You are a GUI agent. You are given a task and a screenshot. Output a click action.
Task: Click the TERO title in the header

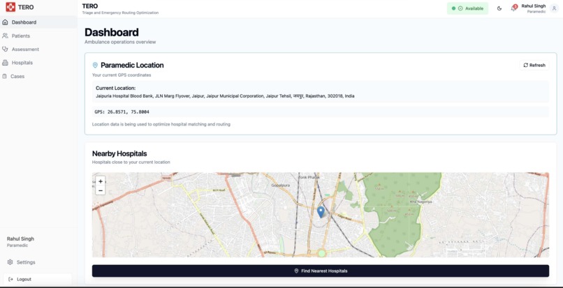[90, 6]
